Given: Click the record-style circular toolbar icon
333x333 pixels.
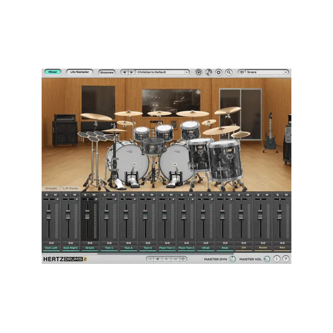Looking at the screenshot, I should (x=199, y=72).
